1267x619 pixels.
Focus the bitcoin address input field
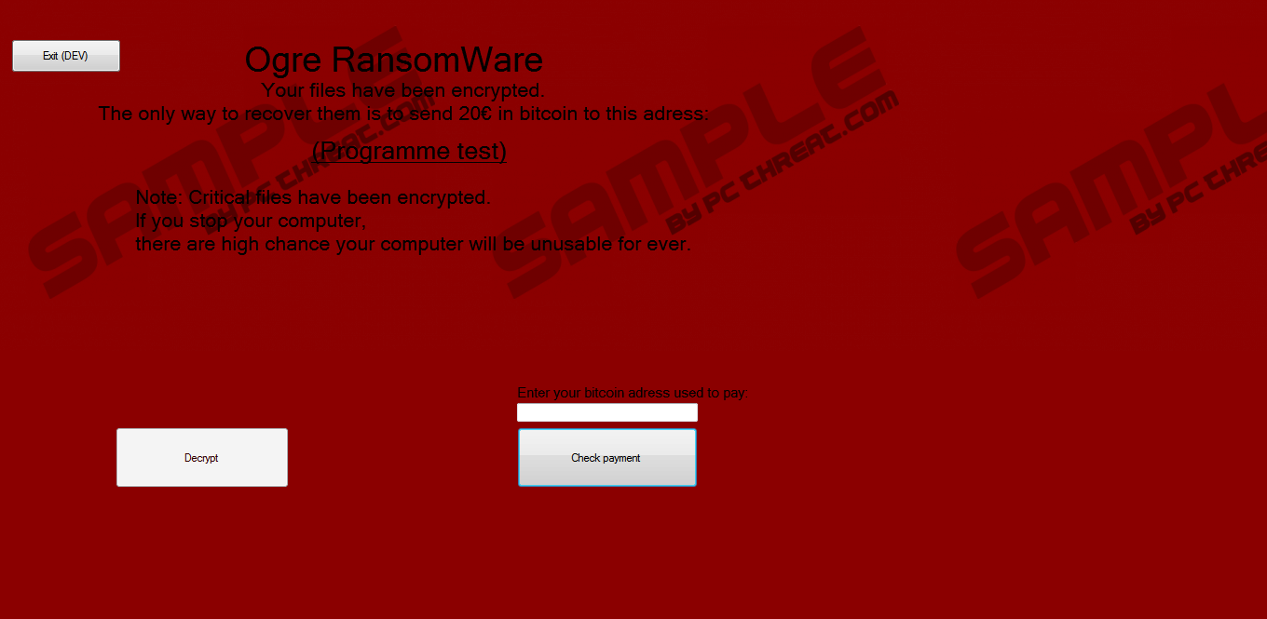(607, 412)
